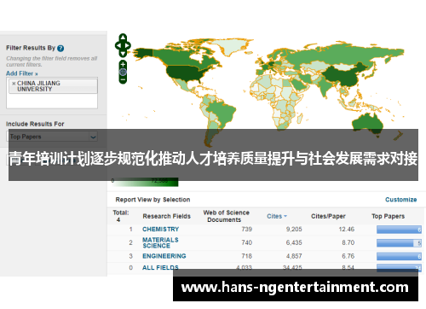Click the Top Papers column header

(388, 216)
